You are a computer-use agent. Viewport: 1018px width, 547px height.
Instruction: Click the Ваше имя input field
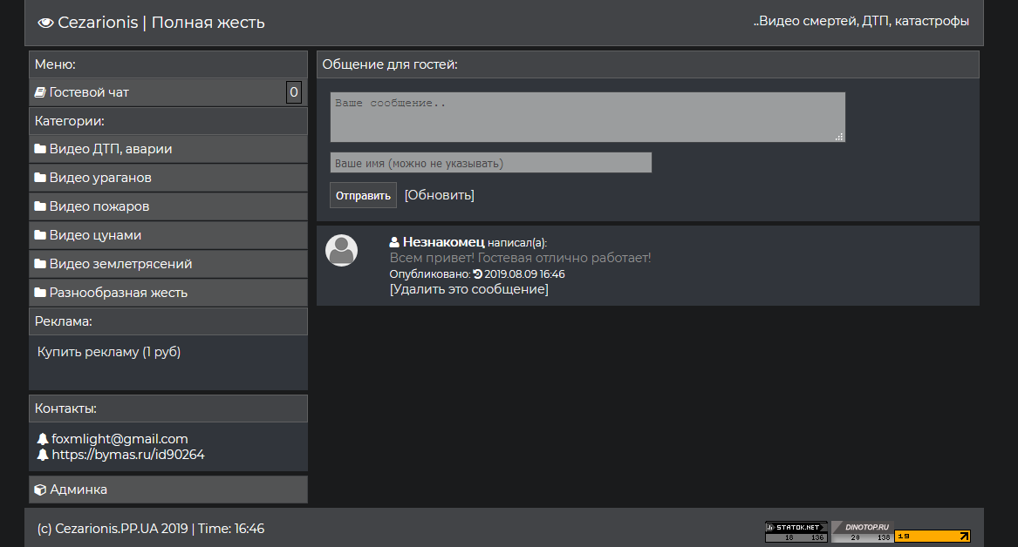(490, 163)
